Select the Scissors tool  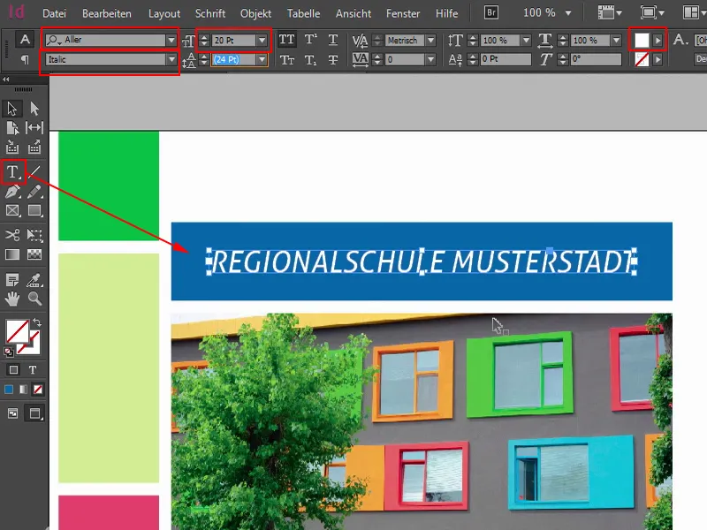click(12, 235)
